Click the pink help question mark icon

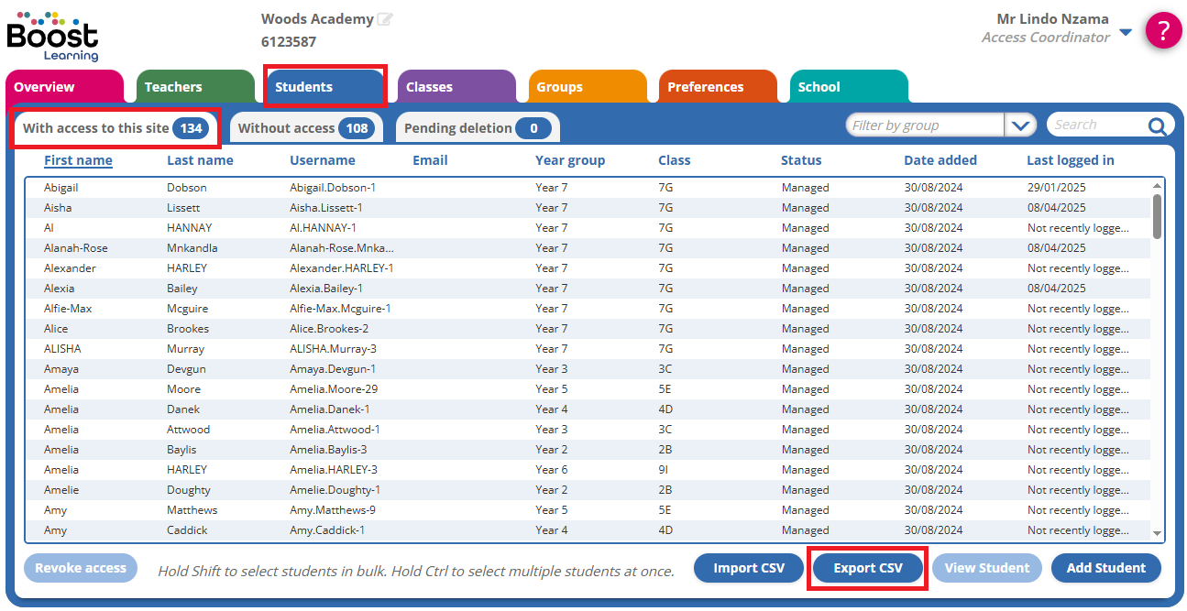[1163, 31]
